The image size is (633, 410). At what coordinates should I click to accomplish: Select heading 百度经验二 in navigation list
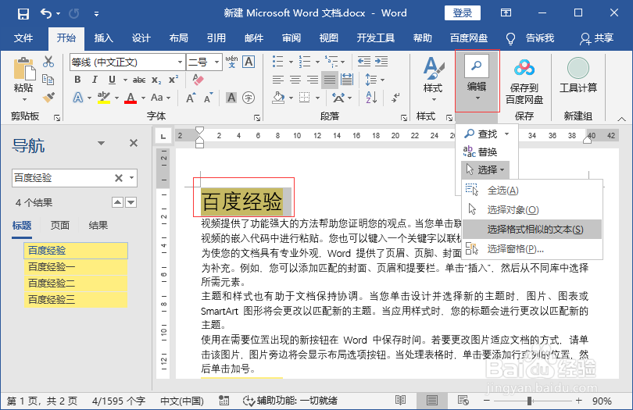pyautogui.click(x=76, y=283)
